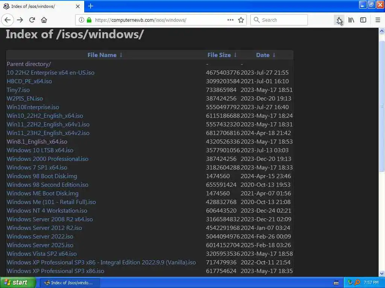Viewport: 385px width, 288px height.
Task: Download 10 22H2 Enterprise x64 en-US.iso
Action: click(x=51, y=72)
